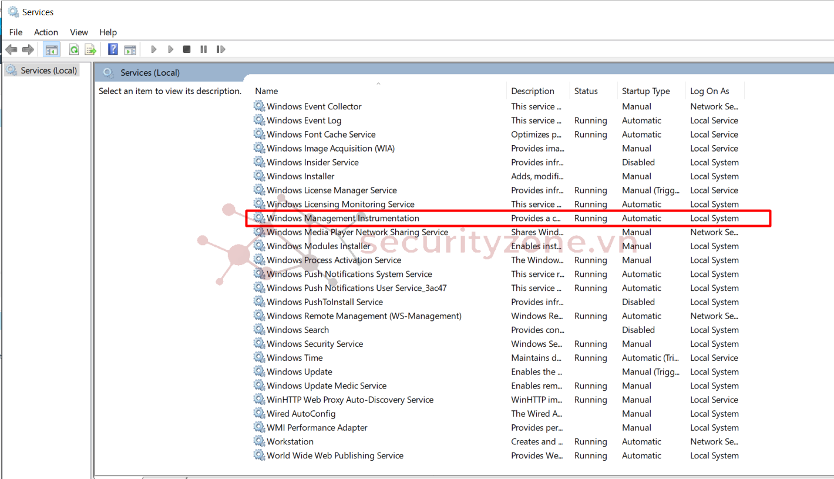Click the Pause Service toolbar icon
The image size is (834, 479).
[204, 49]
